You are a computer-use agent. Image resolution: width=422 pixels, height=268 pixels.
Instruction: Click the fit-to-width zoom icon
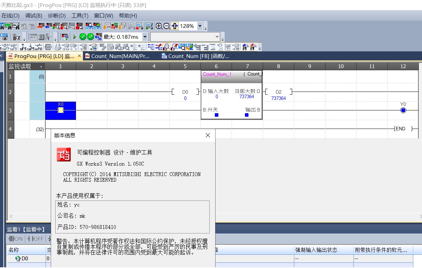click(x=175, y=26)
